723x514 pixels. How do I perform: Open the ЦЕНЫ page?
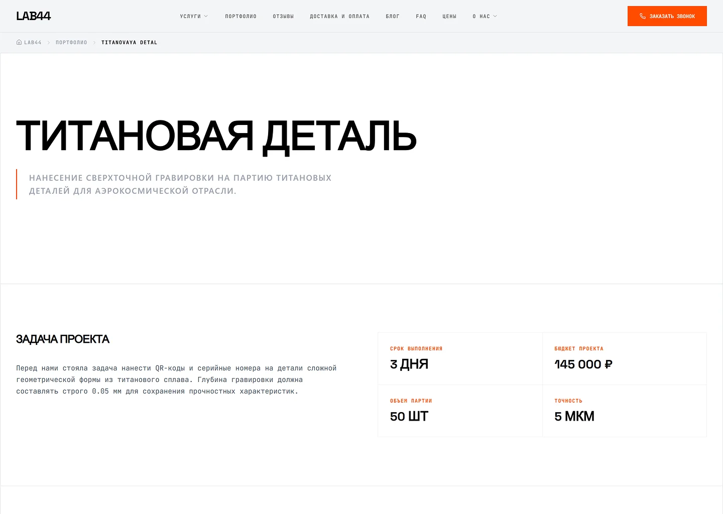coord(449,16)
